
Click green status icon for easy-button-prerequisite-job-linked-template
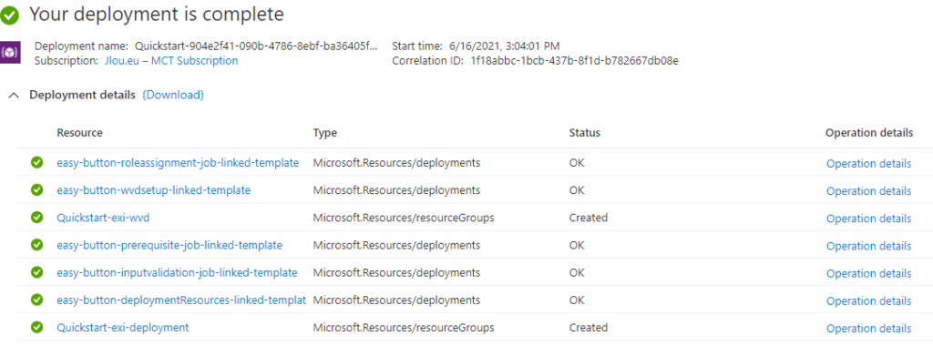36,245
